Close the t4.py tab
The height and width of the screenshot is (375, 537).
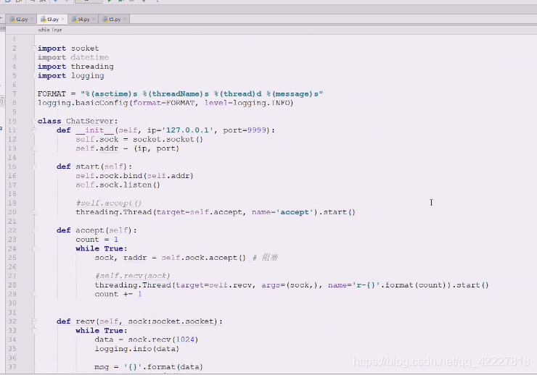pyautogui.click(x=94, y=20)
